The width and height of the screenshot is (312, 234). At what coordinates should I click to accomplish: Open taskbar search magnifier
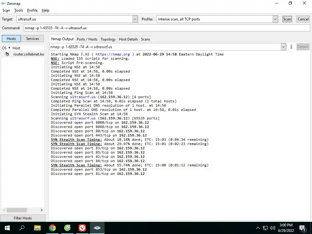click(x=22, y=228)
